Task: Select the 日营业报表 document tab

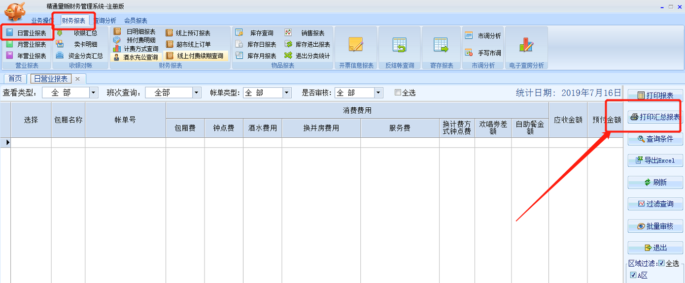Action: 51,79
